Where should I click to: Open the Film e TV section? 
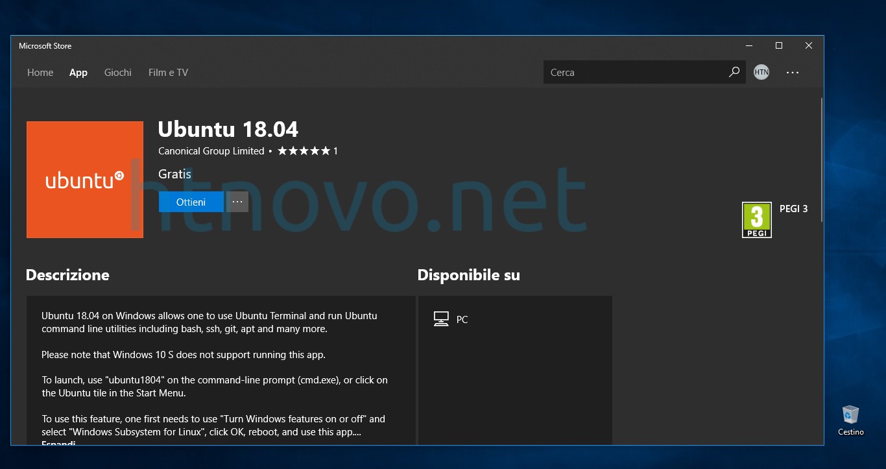point(168,72)
